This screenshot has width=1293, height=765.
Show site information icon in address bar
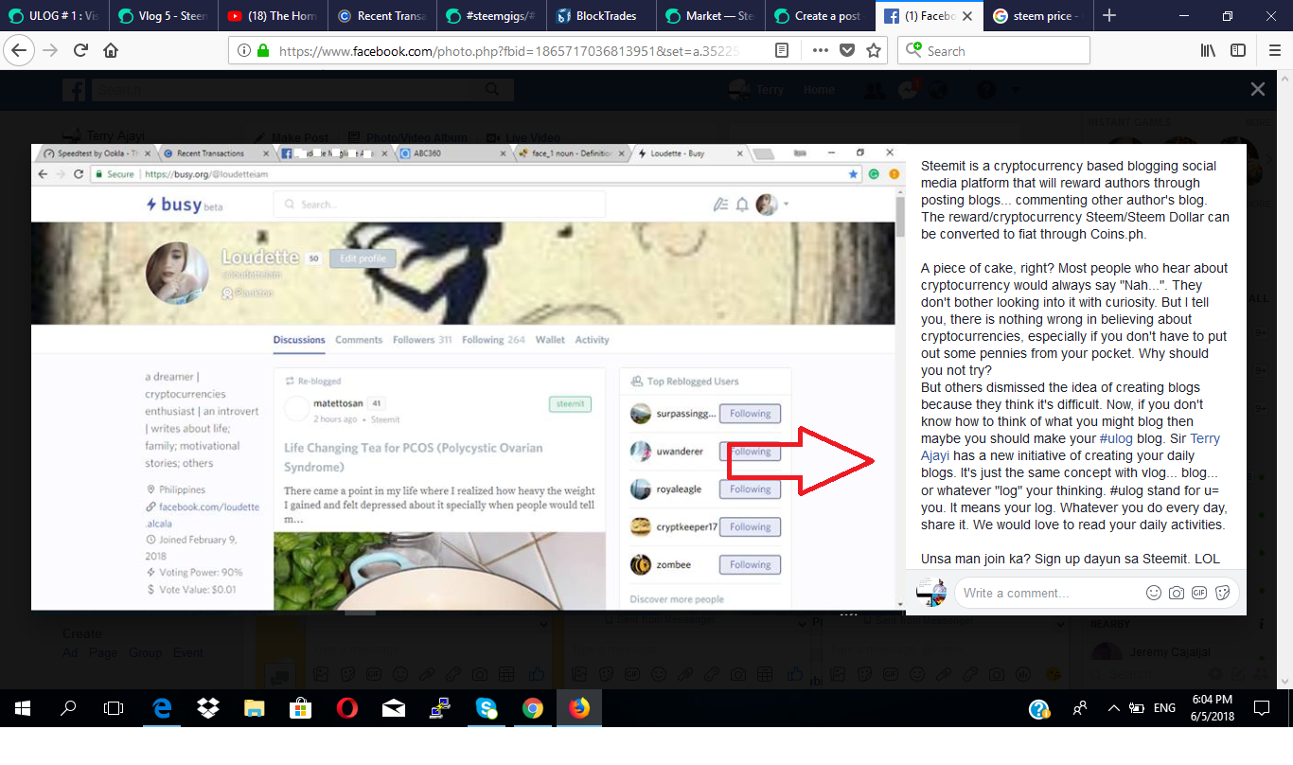(243, 50)
